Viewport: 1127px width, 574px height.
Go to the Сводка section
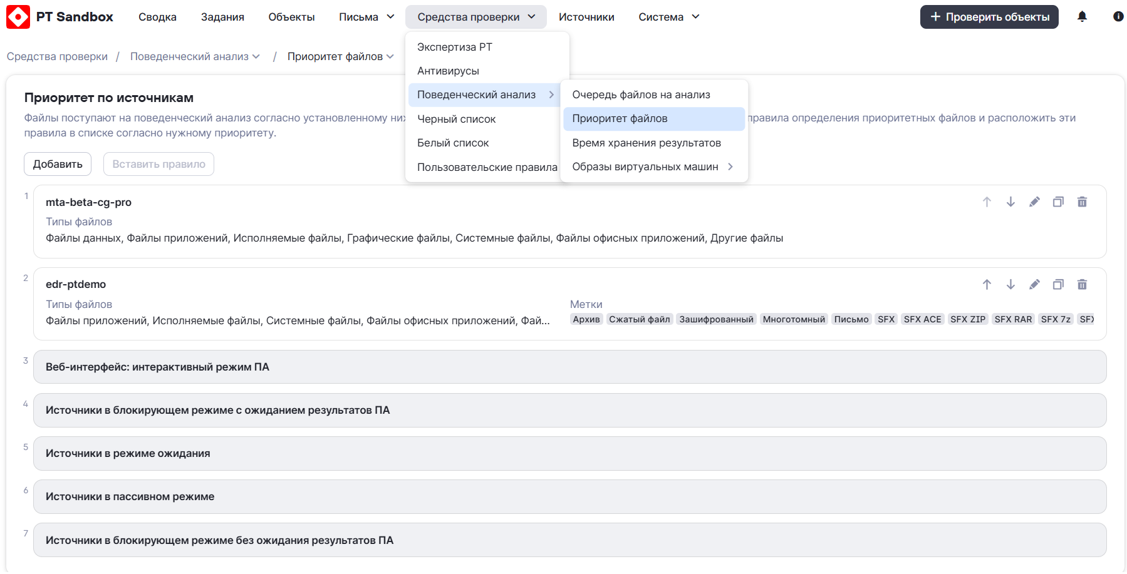pos(157,17)
